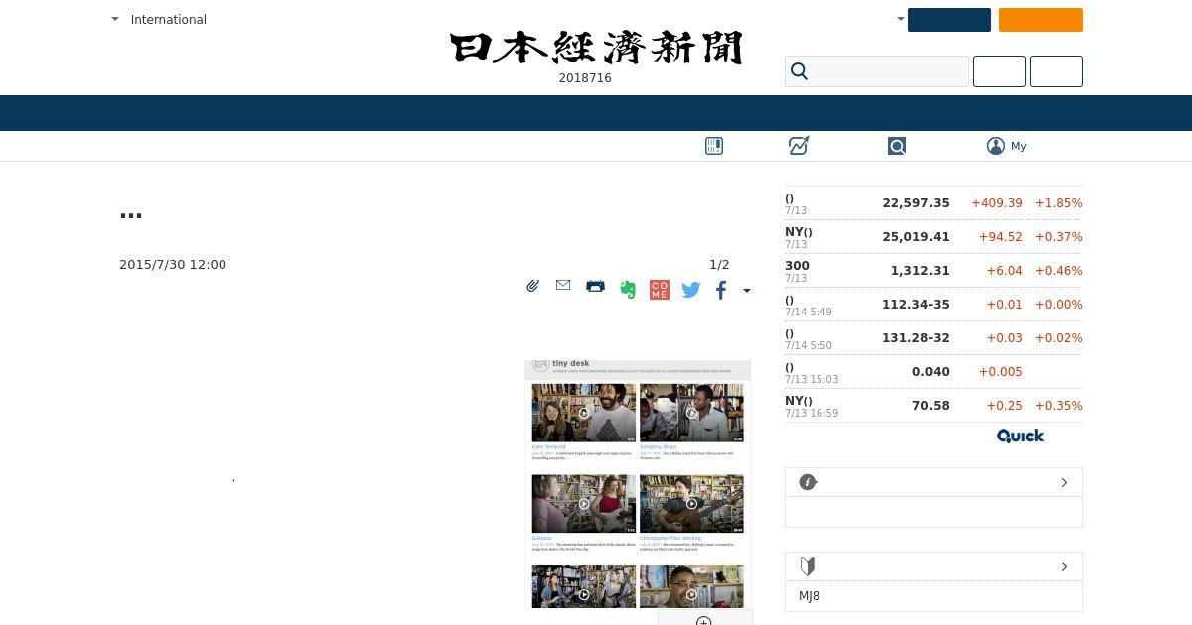Open the dropdown arrow beside blue button
The width and height of the screenshot is (1192, 625).
tap(901, 19)
